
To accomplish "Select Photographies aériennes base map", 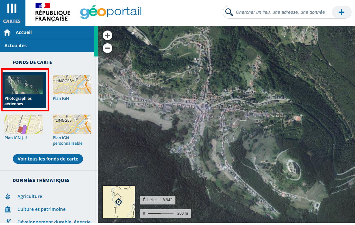I will pos(24,89).
